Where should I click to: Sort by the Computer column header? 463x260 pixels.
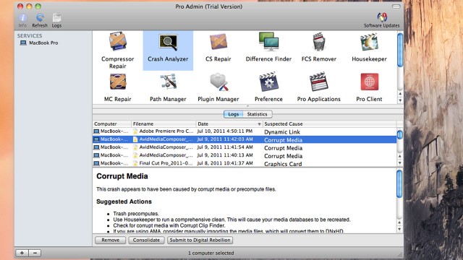pyautogui.click(x=112, y=123)
